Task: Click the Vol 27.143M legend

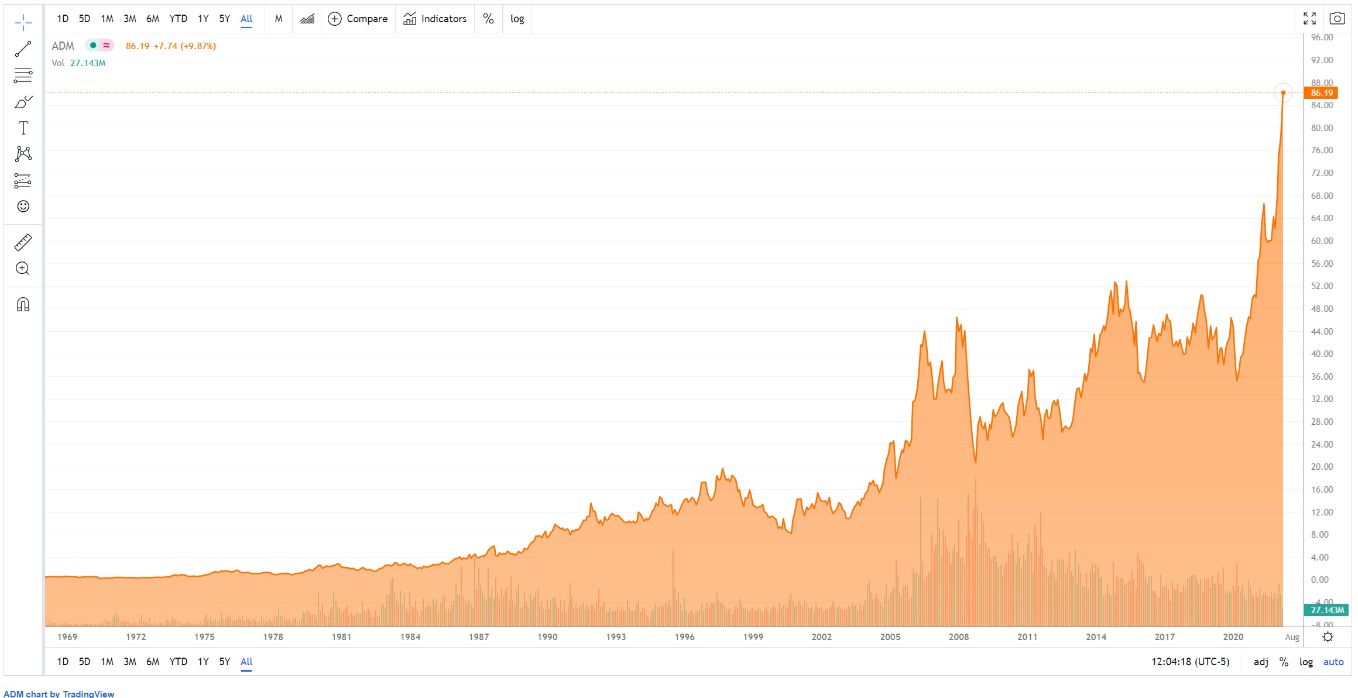Action: pyautogui.click(x=78, y=63)
